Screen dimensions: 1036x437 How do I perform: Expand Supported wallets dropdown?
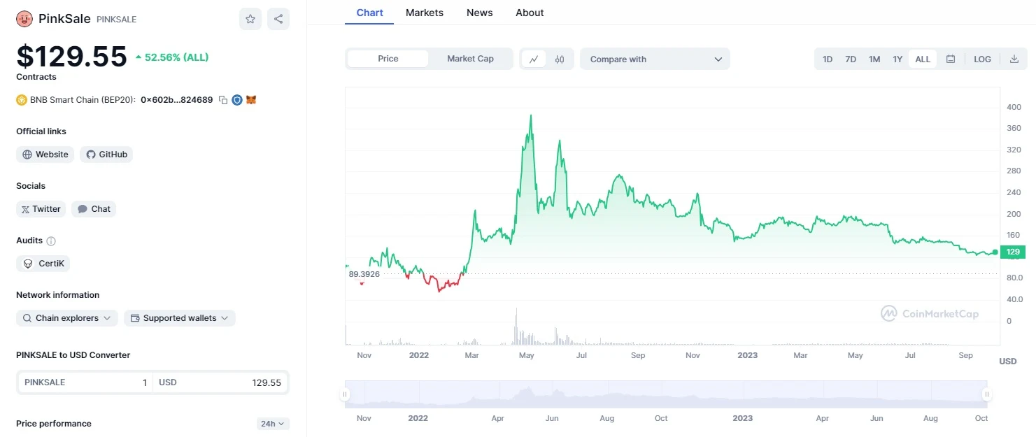click(x=180, y=318)
